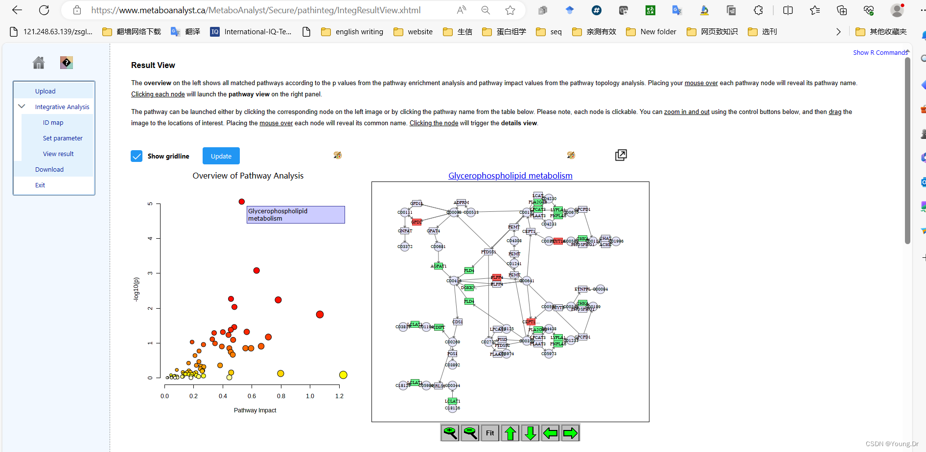Click the palette edit icon above the pathway map
Image resolution: width=926 pixels, height=452 pixels.
(x=571, y=155)
